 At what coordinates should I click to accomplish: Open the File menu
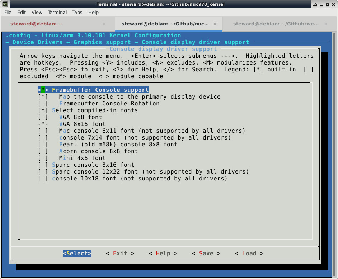8,12
